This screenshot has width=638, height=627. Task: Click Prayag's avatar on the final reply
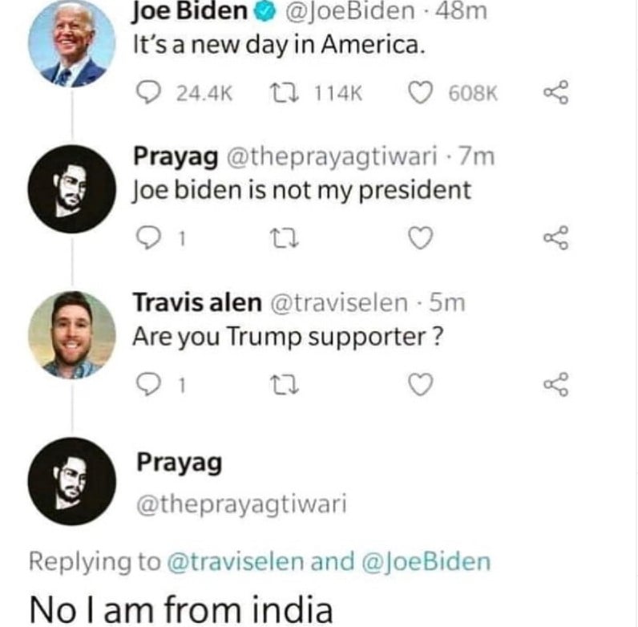click(72, 479)
